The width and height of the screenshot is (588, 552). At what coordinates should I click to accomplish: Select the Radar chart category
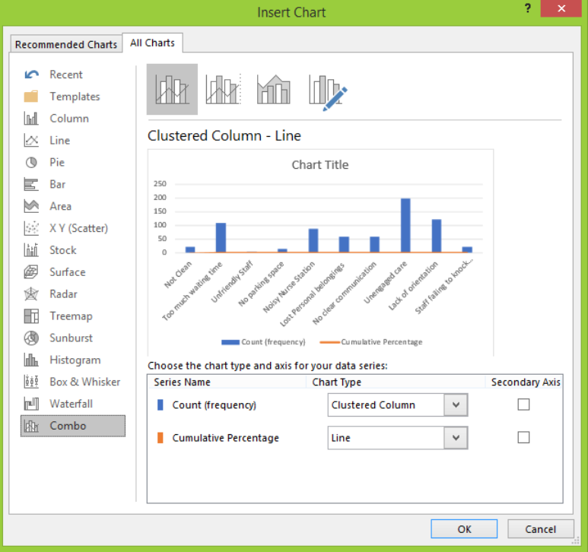73,293
